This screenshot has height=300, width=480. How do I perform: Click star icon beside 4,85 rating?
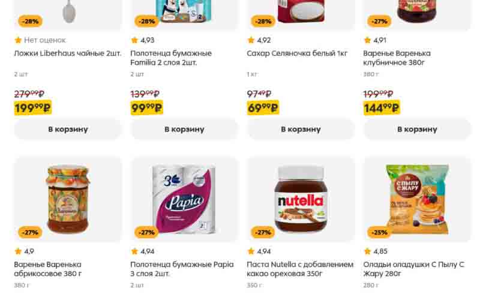tap(367, 251)
